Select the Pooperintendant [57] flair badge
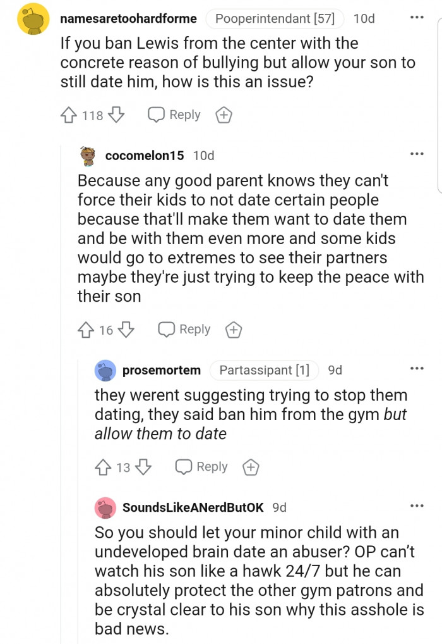Viewport: 442px width, 644px height. [275, 18]
